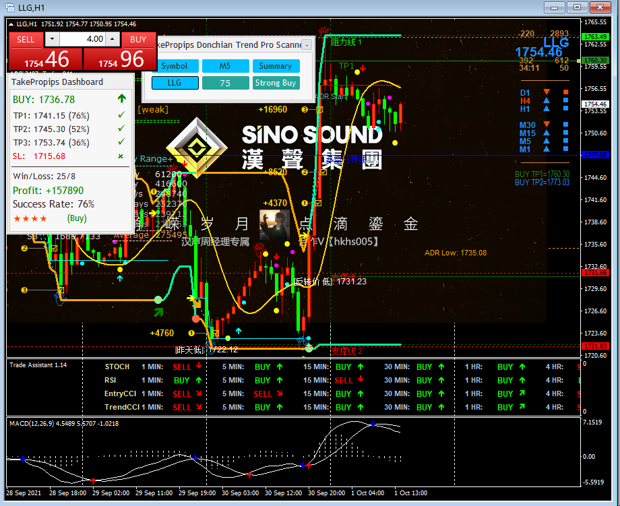This screenshot has height=506, width=620.
Task: Click the D1 orange down-trend arrow
Action: pyautogui.click(x=547, y=92)
